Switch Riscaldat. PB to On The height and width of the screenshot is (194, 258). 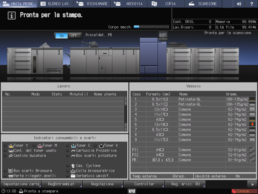coord(61,35)
